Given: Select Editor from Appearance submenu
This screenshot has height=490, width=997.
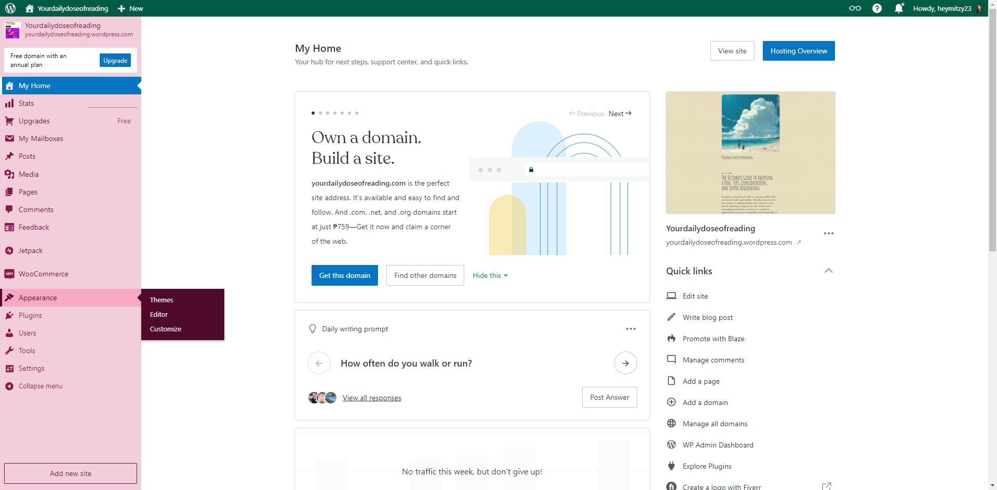Looking at the screenshot, I should (159, 314).
